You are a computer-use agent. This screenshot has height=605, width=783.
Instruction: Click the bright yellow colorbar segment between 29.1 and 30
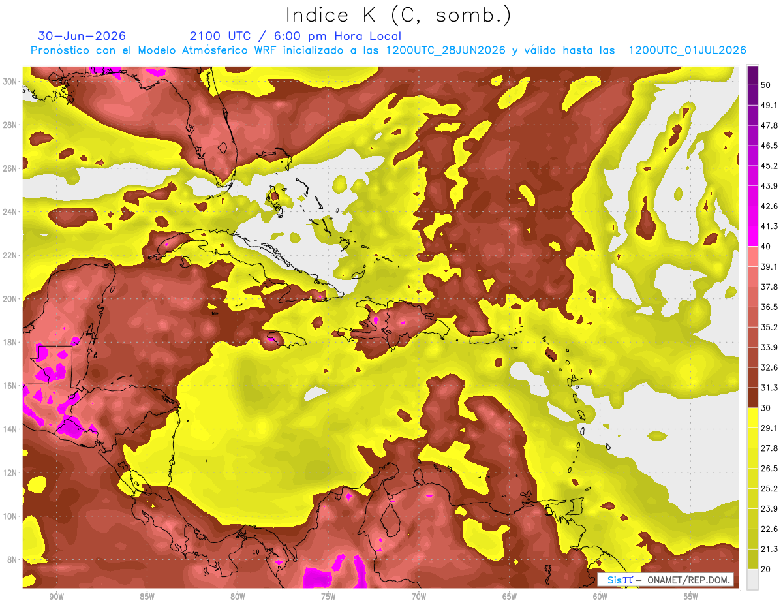coord(752,418)
